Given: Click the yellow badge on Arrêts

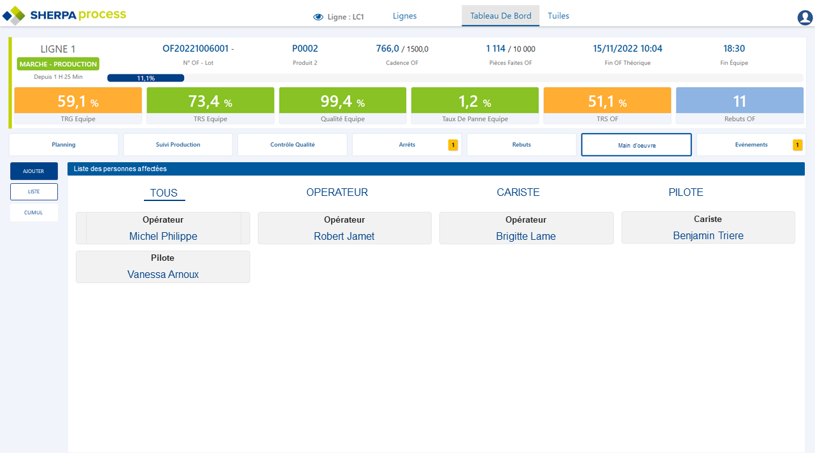Looking at the screenshot, I should pos(453,145).
